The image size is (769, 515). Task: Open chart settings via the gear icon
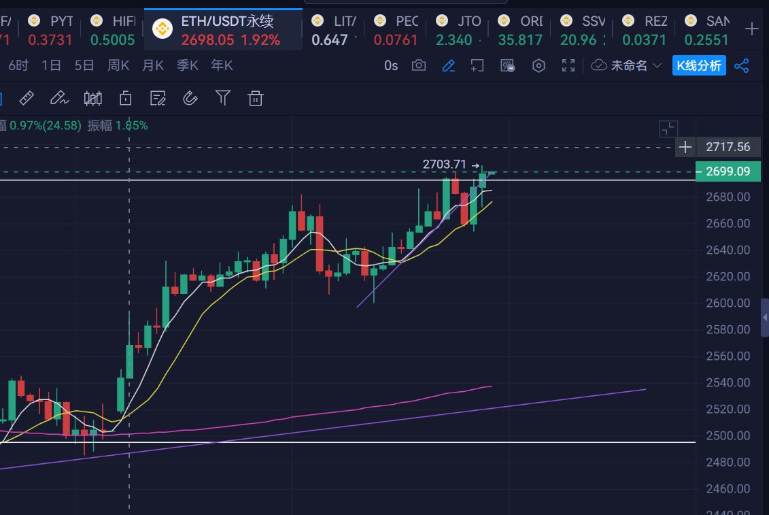pos(539,65)
